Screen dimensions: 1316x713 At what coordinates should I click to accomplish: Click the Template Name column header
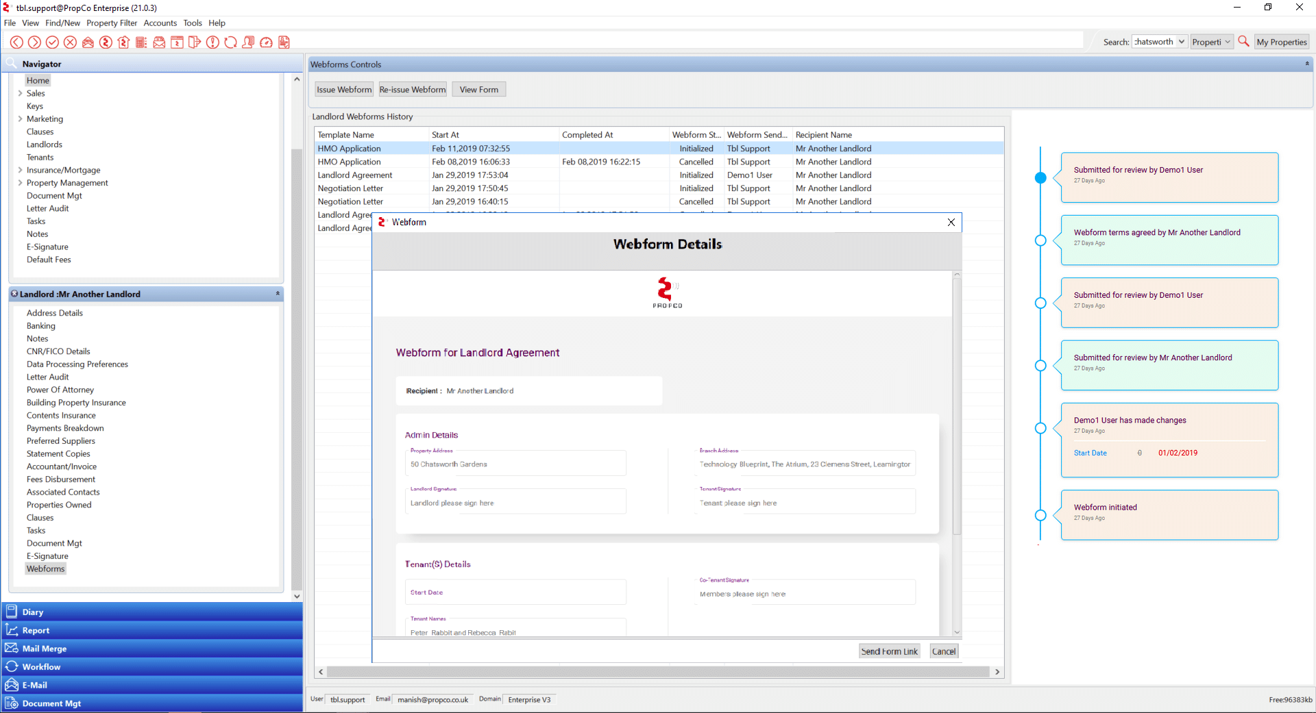pos(371,135)
